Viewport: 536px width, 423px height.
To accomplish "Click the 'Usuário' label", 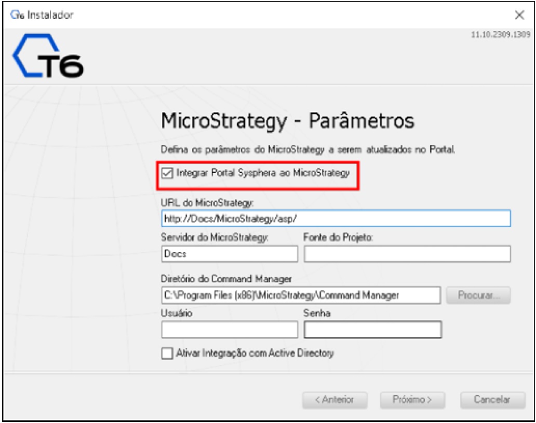I will (x=177, y=313).
